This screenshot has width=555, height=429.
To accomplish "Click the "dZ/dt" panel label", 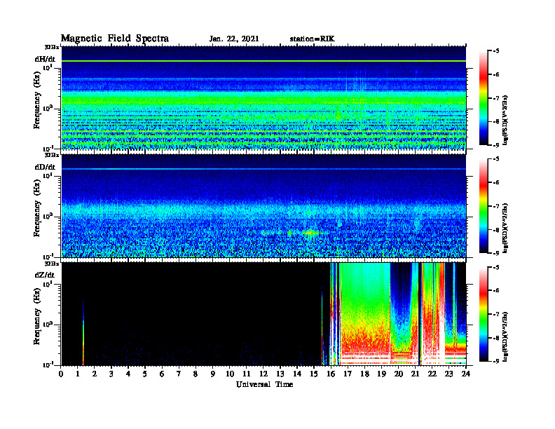I will 45,275.
